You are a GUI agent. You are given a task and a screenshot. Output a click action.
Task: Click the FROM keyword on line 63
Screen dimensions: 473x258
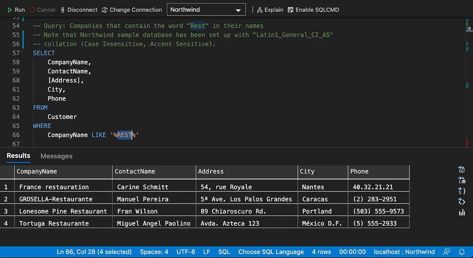click(x=40, y=107)
